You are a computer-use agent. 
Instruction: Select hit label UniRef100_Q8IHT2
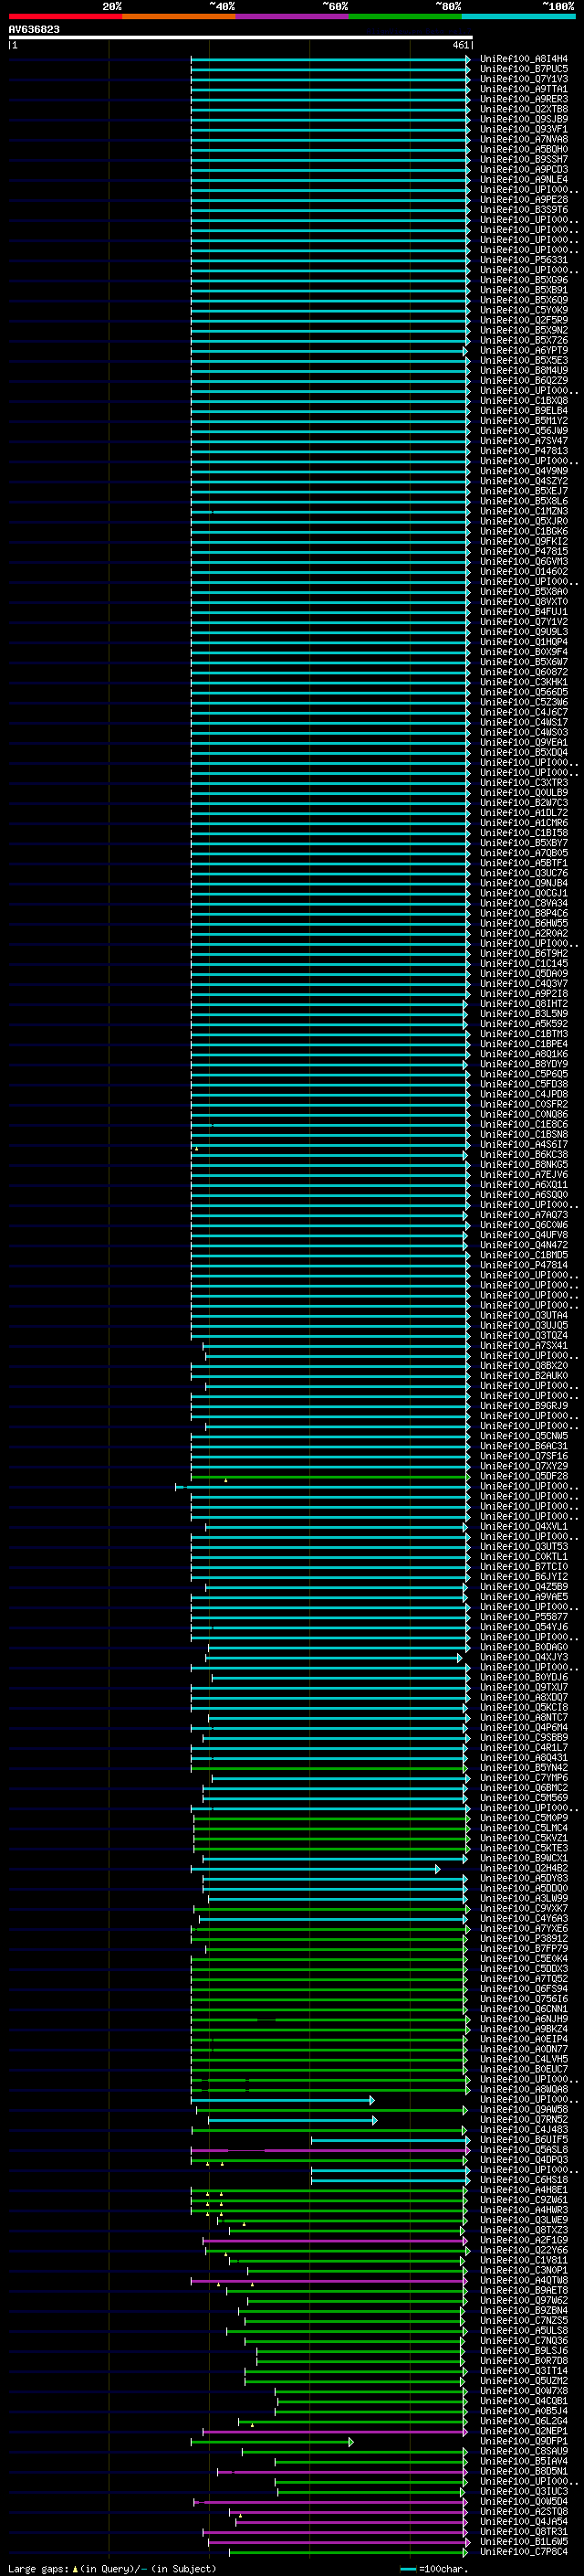coord(524,1004)
